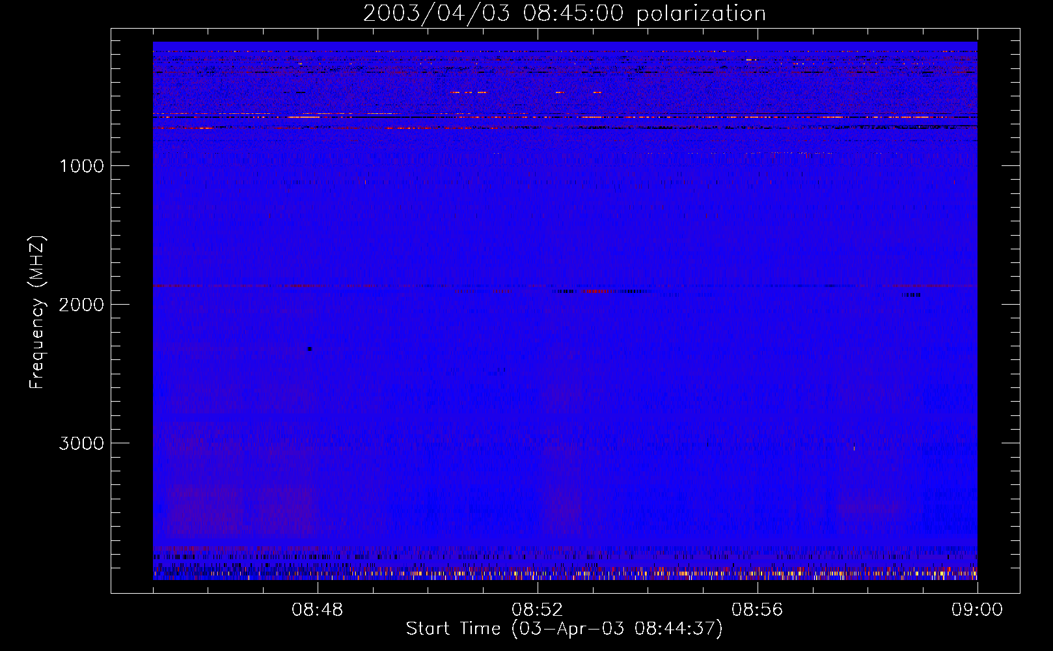Click the 09:00 time axis label
This screenshot has width=1053, height=651.
(x=978, y=610)
